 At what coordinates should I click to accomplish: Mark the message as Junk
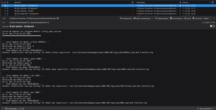188,18
